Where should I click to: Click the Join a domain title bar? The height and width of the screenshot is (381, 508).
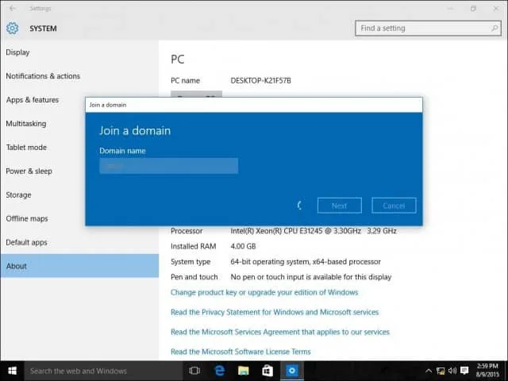(x=254, y=105)
